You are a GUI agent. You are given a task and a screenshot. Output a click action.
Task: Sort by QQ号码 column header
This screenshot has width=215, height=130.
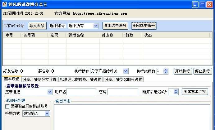click(34, 35)
